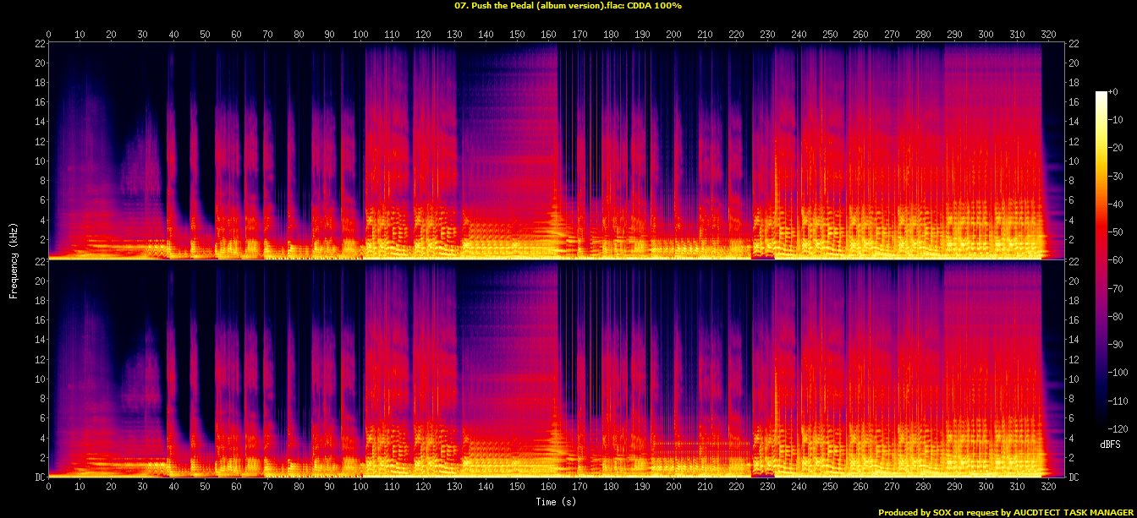Click the 'Frequency (kHz)' axis label
The image size is (1137, 518).
pos(14,259)
